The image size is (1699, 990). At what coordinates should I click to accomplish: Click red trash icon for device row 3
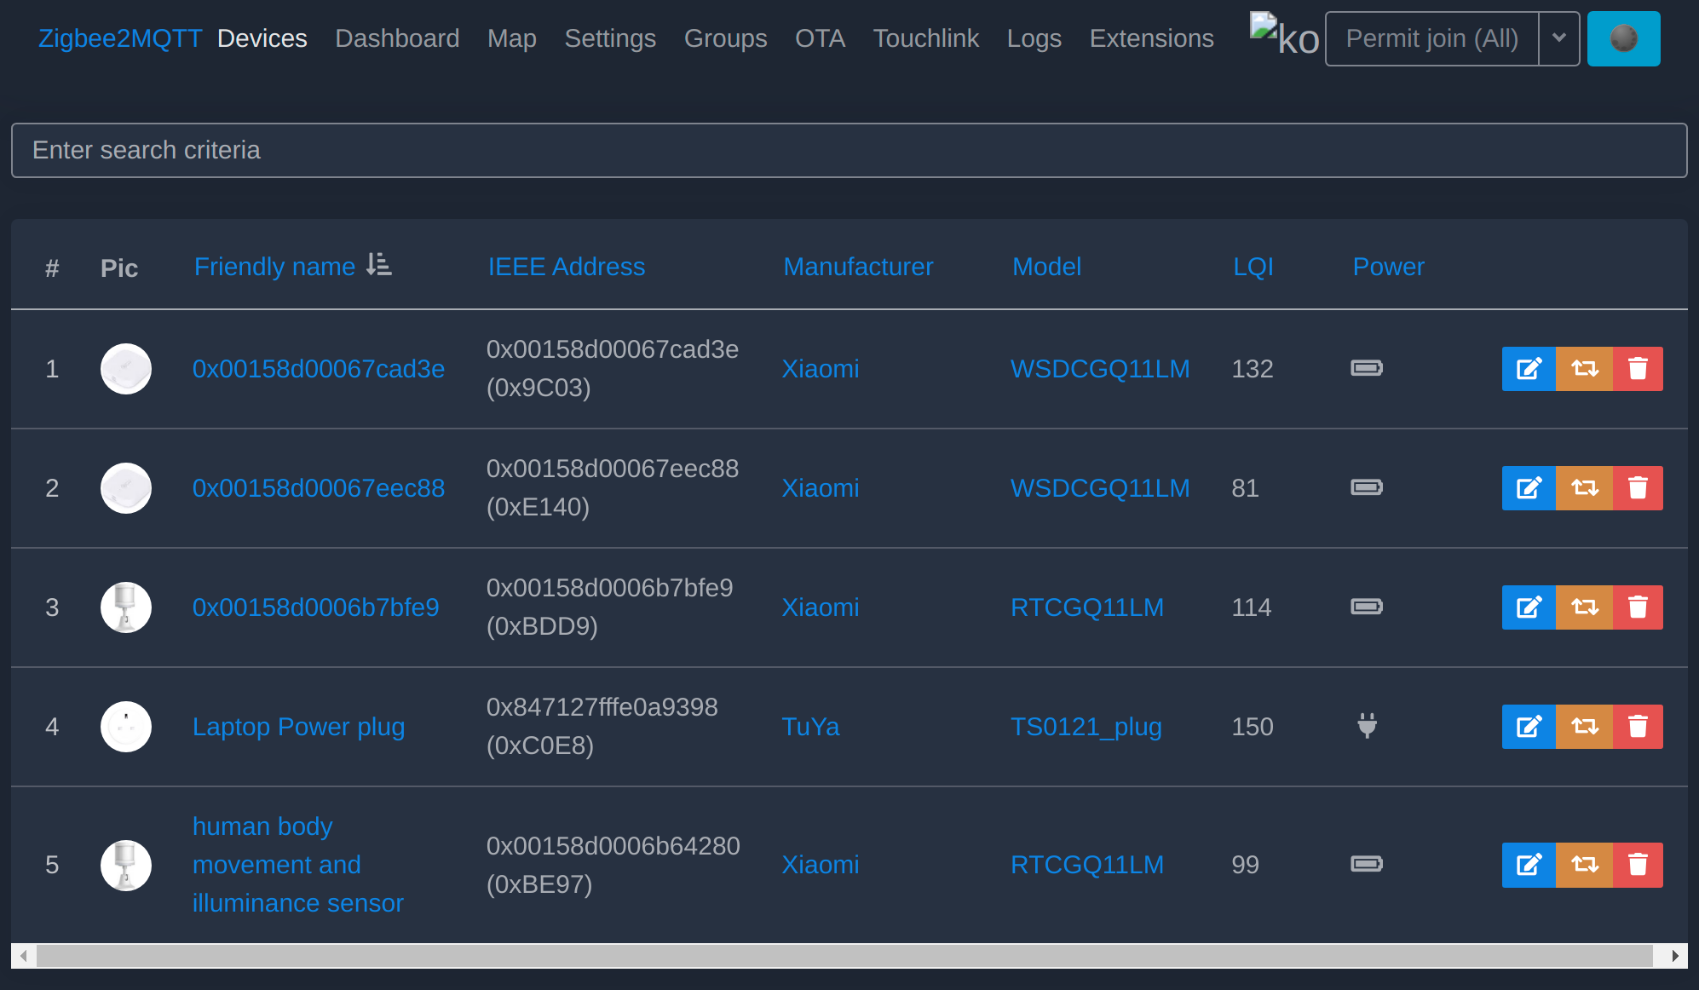1638,607
